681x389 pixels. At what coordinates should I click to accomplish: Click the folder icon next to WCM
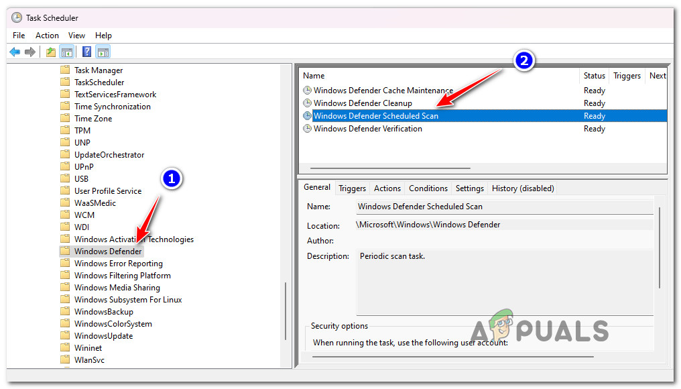(65, 214)
